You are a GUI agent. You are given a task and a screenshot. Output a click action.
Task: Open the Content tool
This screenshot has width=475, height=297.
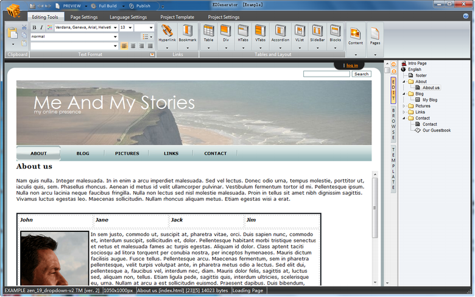click(356, 35)
